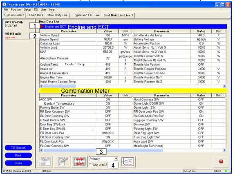This screenshot has height=174, width=235.
Task: Switch to the Engine and ECT Live tab
Action: 86,15
